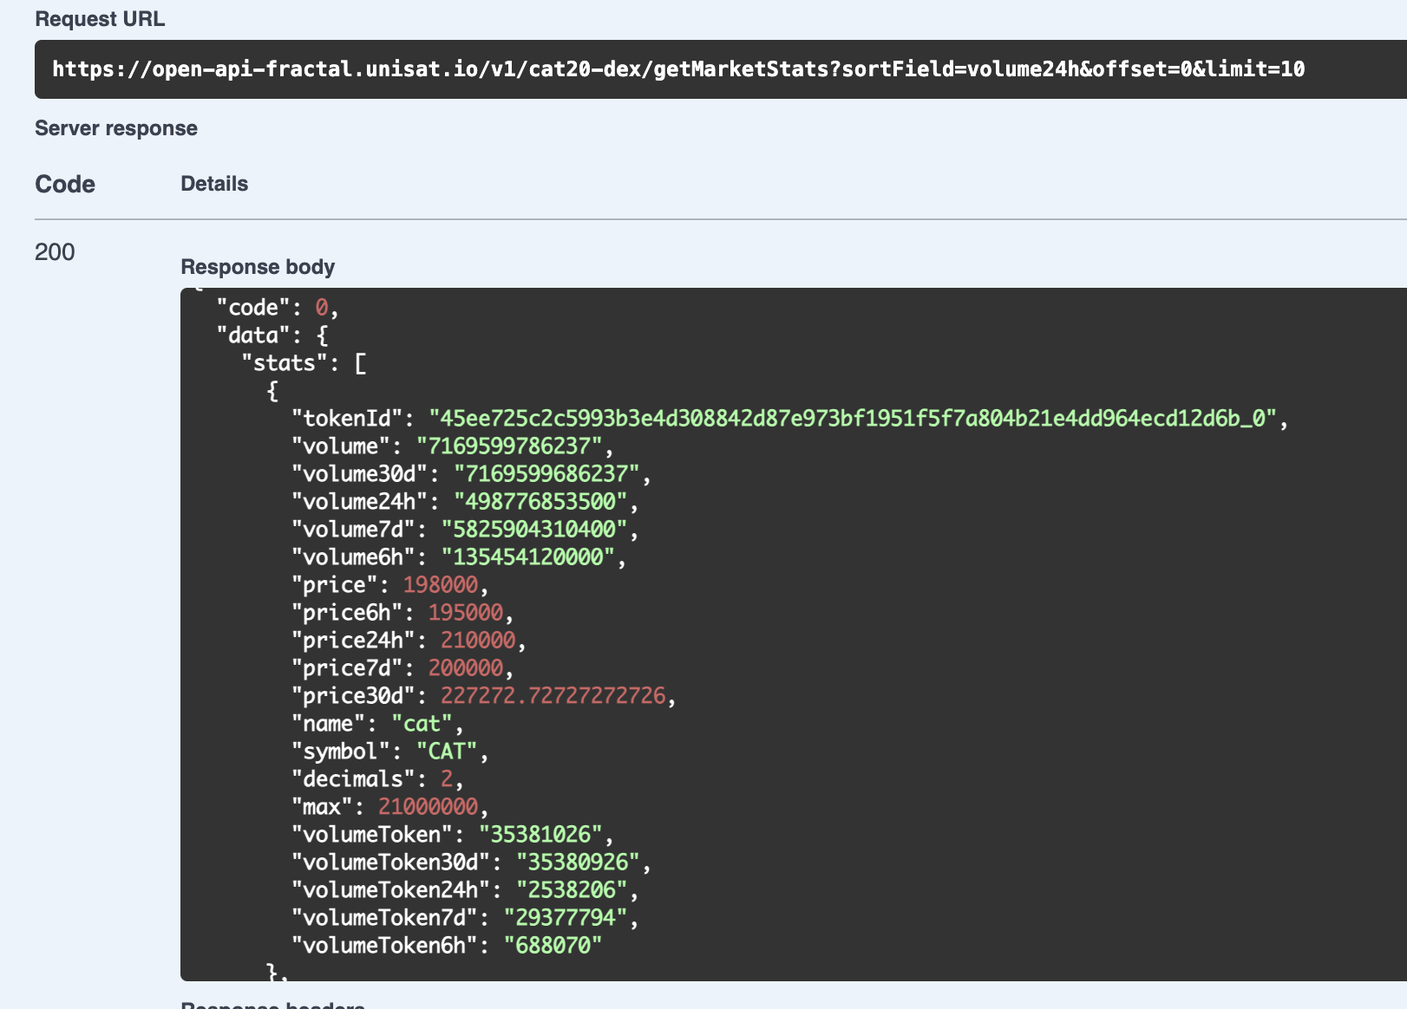Click the "decimals" key in response
The width and height of the screenshot is (1407, 1009).
353,779
